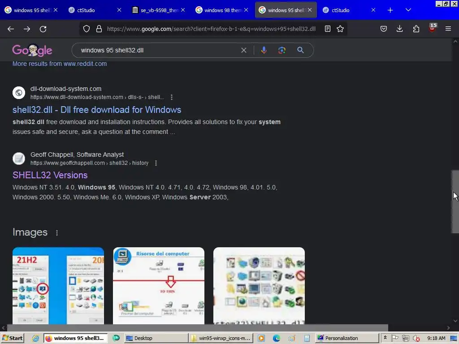Image resolution: width=459 pixels, height=344 pixels.
Task: Open shell32.dll - Dll free download link
Action: click(x=97, y=110)
